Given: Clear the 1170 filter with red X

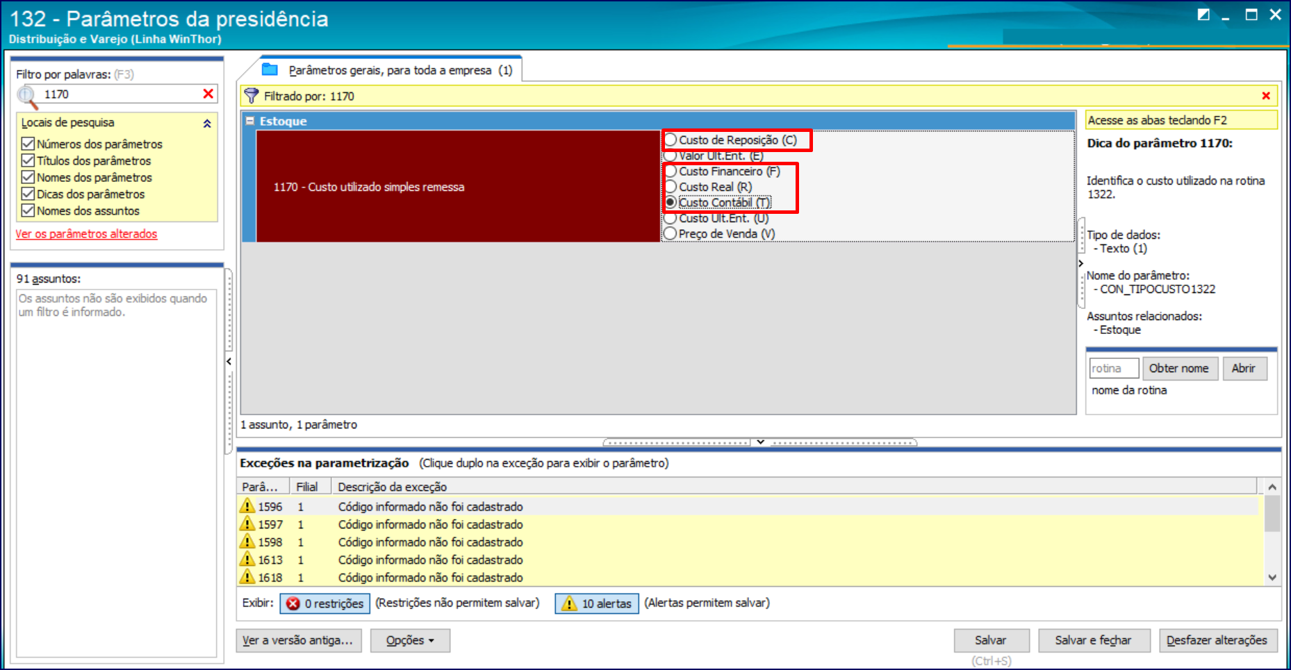Looking at the screenshot, I should (x=208, y=94).
